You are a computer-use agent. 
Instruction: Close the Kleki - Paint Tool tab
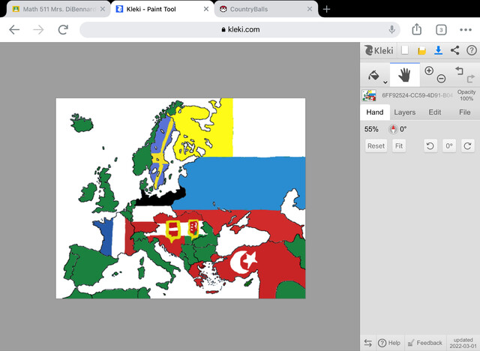pos(206,9)
